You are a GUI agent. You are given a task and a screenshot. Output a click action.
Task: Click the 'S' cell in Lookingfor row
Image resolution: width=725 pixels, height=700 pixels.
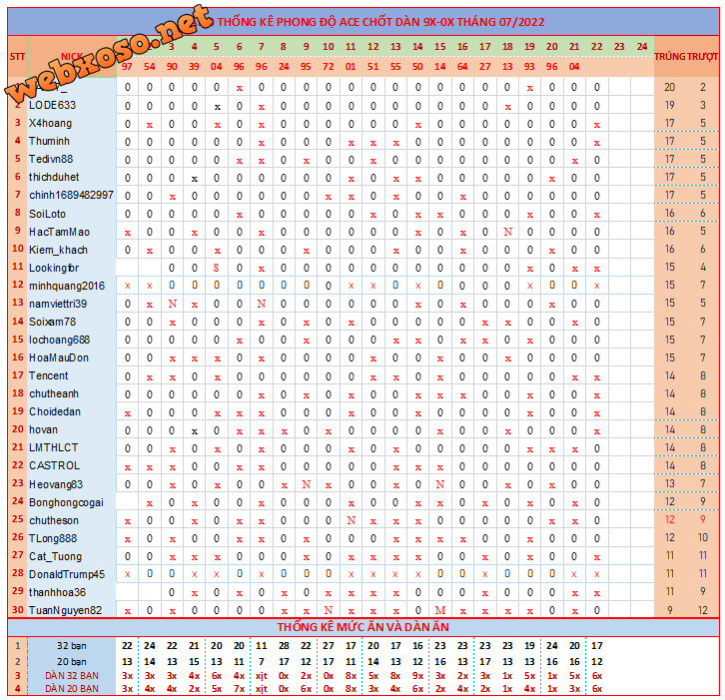pos(217,268)
